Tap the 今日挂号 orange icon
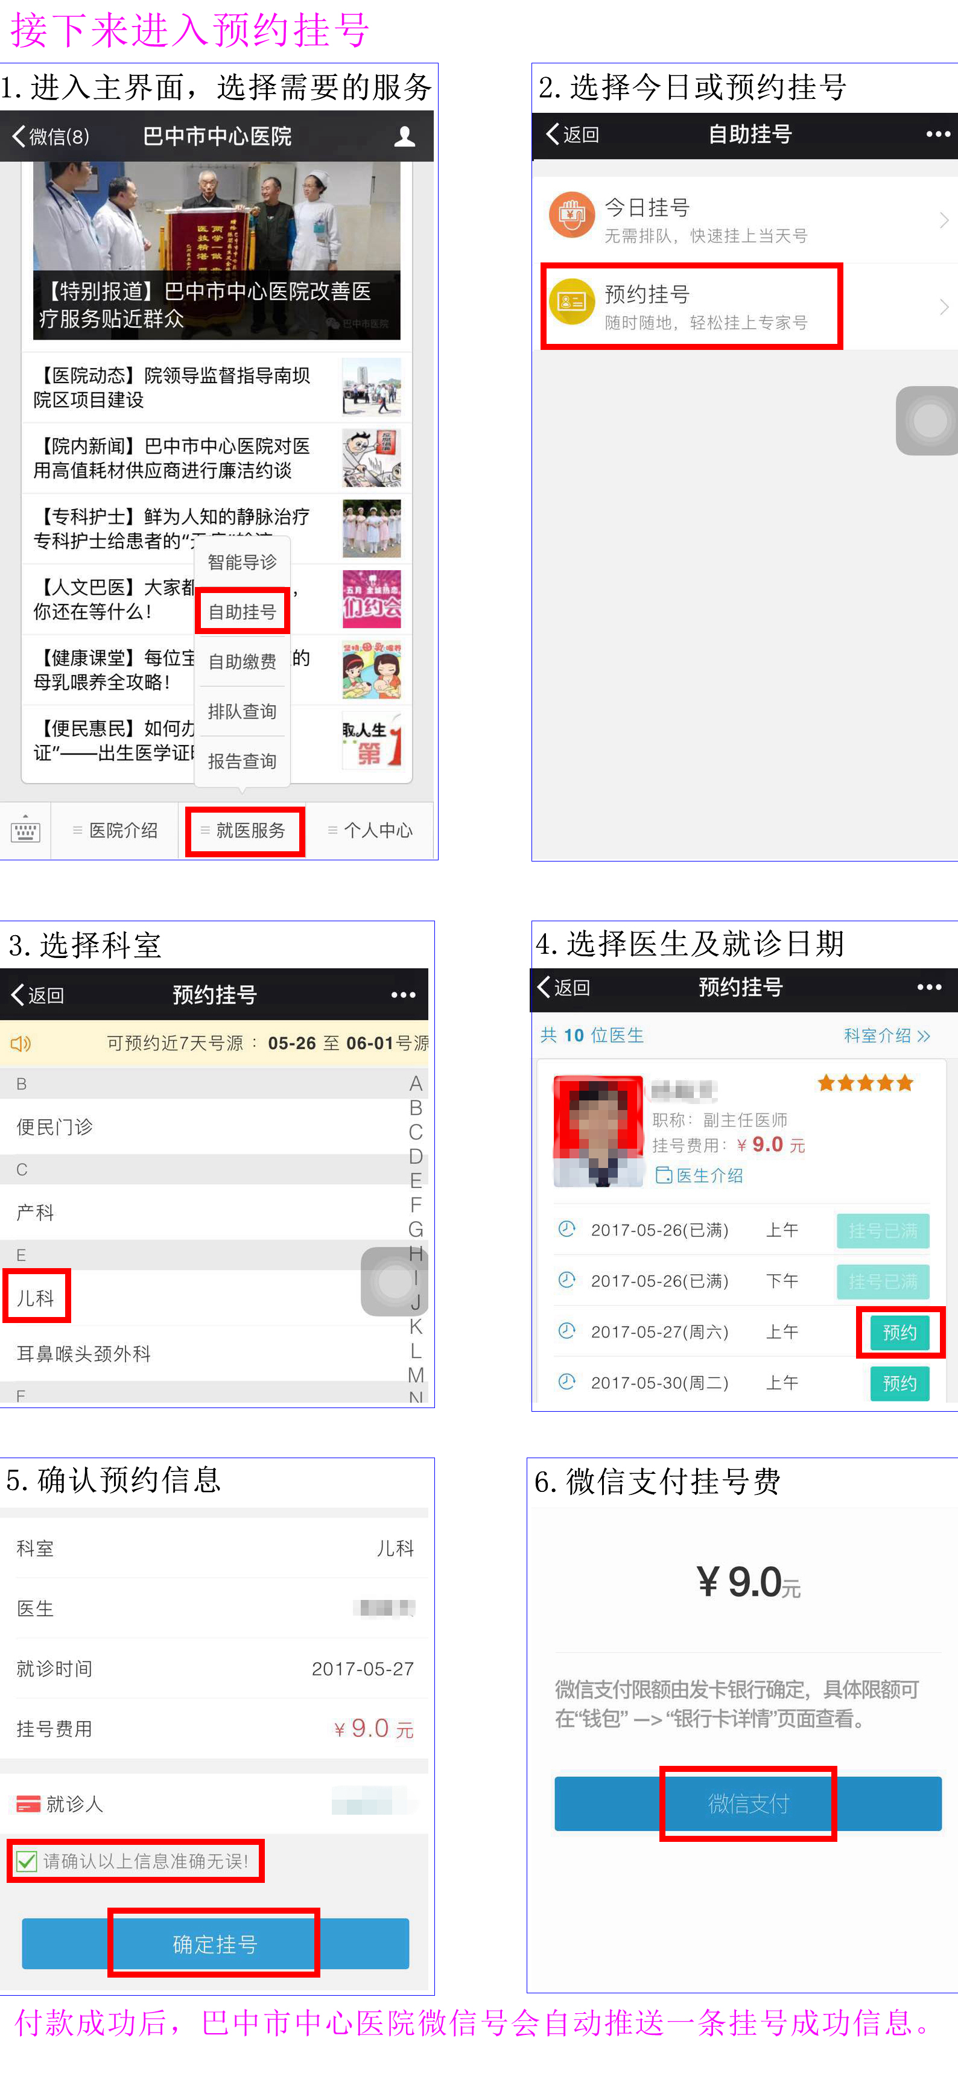Screen dimensions: 958x2085 [x=572, y=215]
